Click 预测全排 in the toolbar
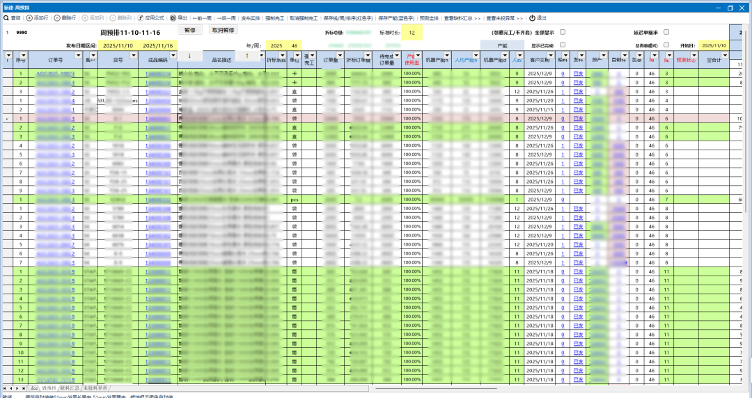This screenshot has height=398, width=752. [x=429, y=18]
